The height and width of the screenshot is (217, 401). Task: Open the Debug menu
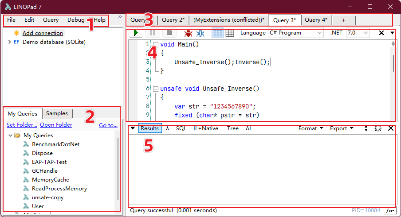[76, 20]
